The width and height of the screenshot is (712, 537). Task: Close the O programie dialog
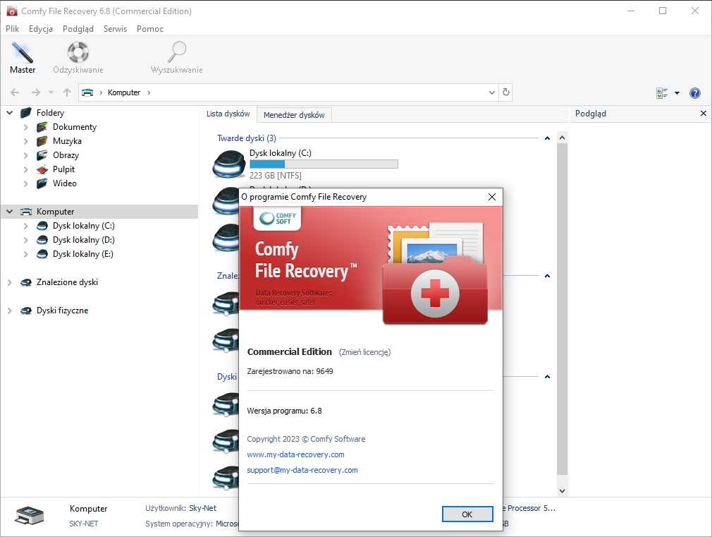coord(492,197)
